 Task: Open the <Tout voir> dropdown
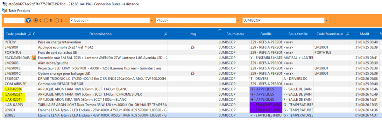(152, 20)
